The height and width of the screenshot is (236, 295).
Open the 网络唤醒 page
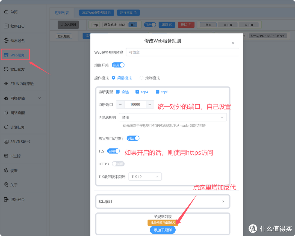coord(17,113)
